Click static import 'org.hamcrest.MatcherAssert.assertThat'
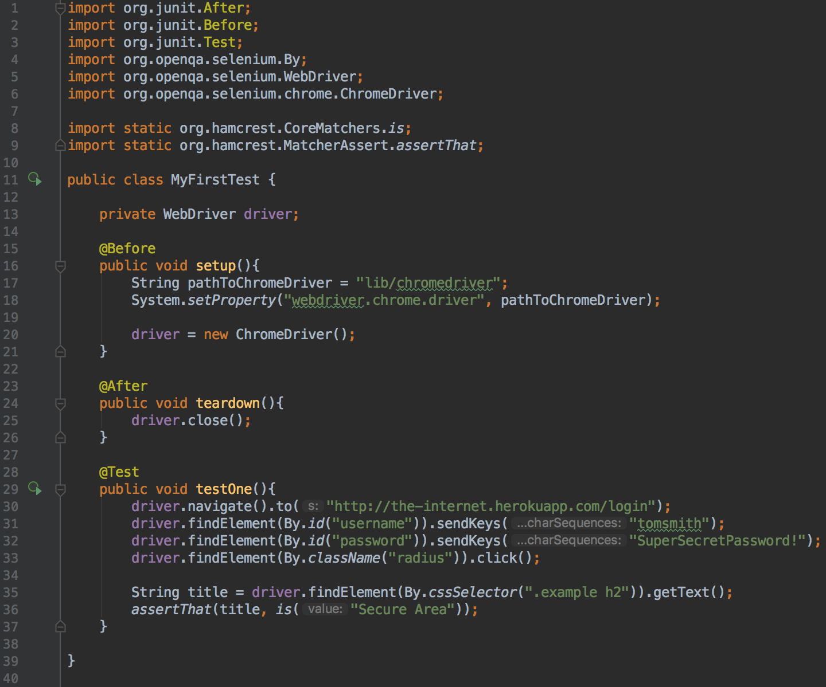Image resolution: width=826 pixels, height=687 pixels. point(328,146)
